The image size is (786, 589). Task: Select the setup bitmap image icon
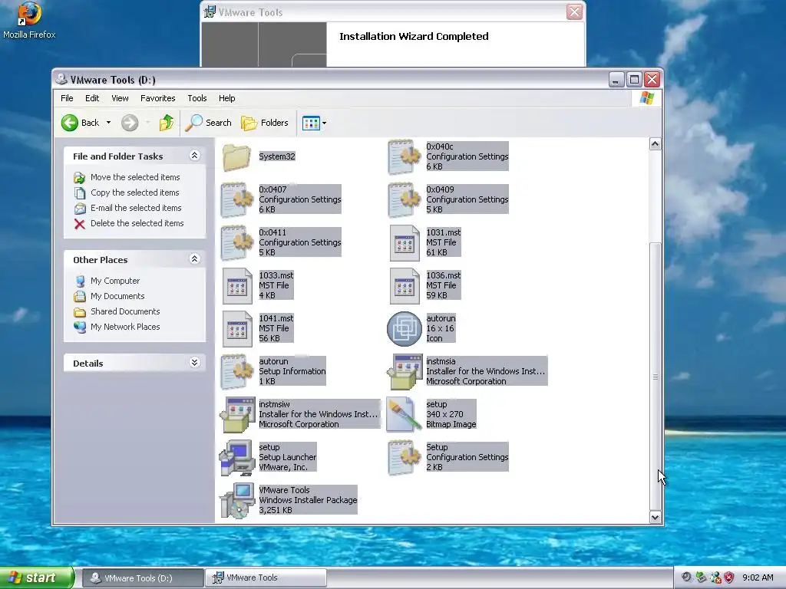pos(405,415)
